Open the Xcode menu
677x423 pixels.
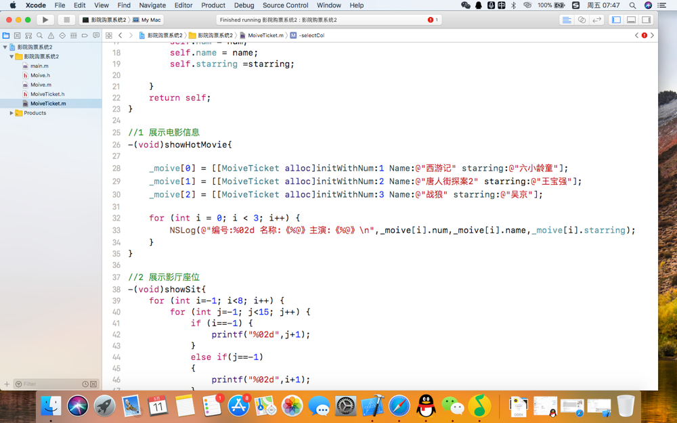35,5
